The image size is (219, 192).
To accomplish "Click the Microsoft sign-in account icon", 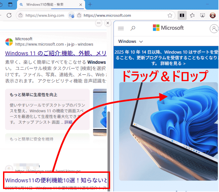I will 214,29.
